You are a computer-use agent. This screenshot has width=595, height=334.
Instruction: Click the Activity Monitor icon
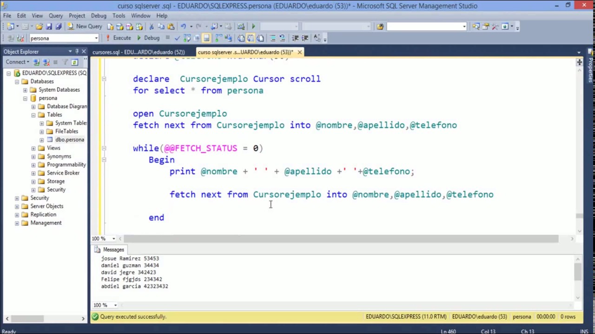241,26
